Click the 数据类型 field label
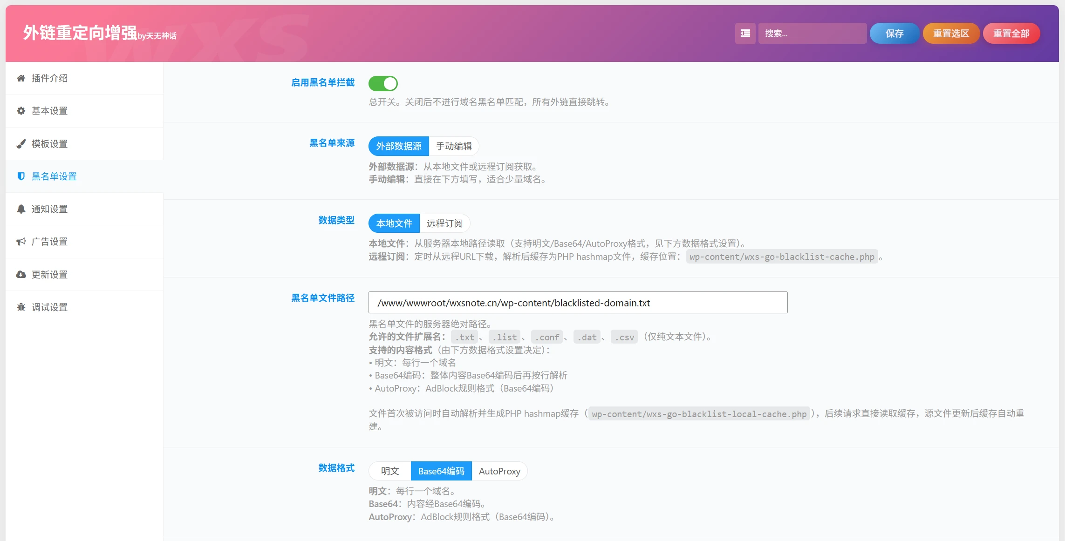Image resolution: width=1065 pixels, height=541 pixels. point(336,220)
